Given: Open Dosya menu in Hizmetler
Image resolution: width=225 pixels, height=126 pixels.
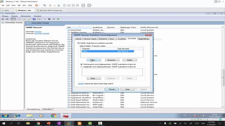Looking at the screenshot, I should (x=5, y=16).
